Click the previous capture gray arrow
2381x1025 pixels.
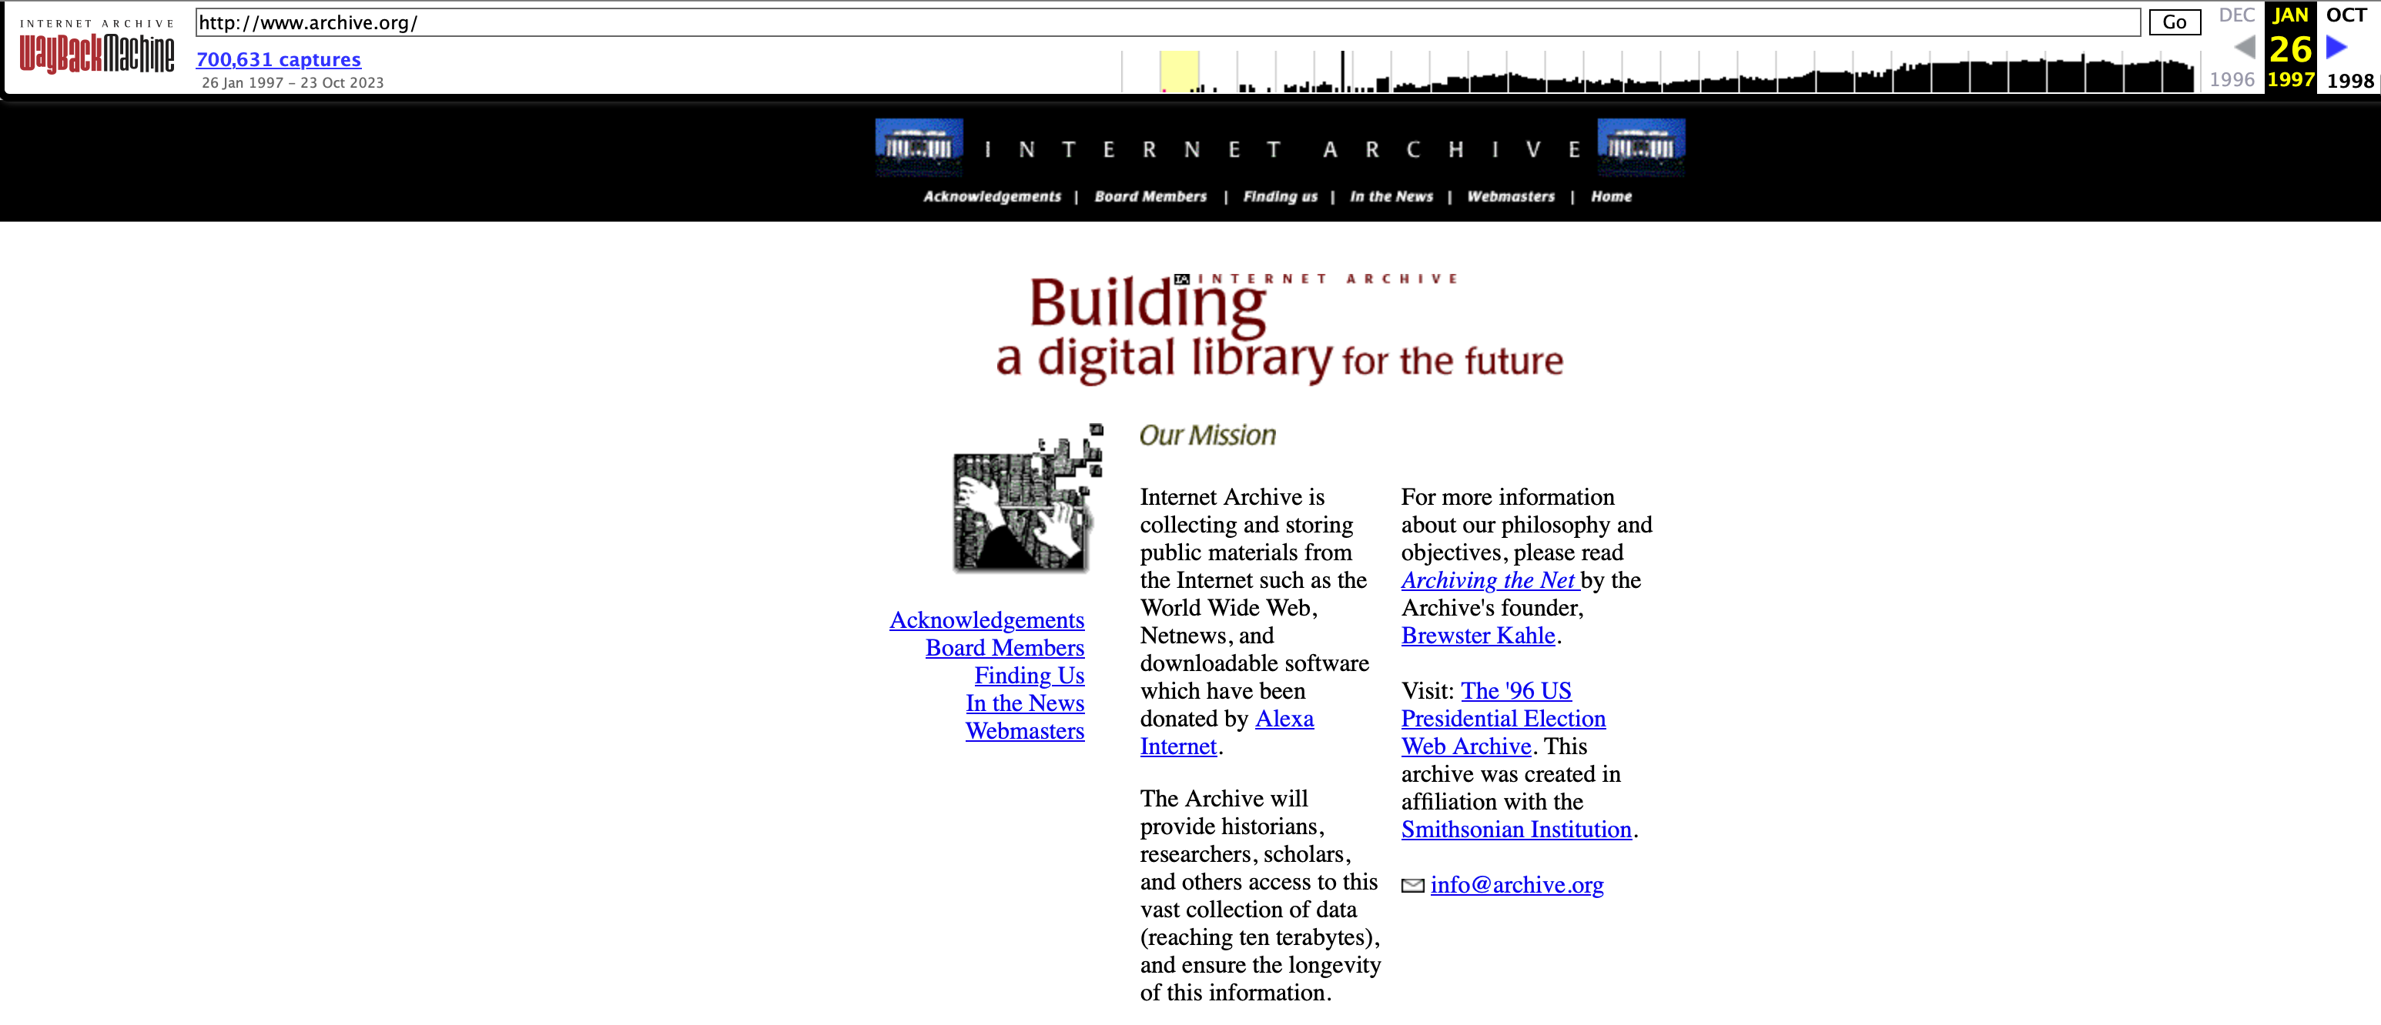(x=2244, y=47)
